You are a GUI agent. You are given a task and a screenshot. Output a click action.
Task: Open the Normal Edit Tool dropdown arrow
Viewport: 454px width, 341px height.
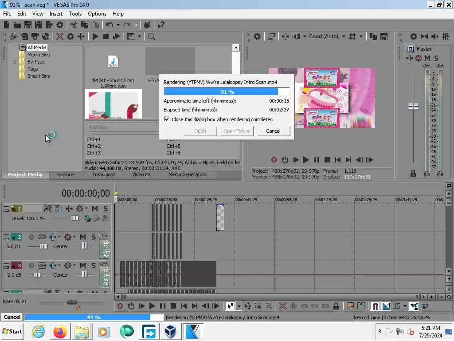click(239, 306)
